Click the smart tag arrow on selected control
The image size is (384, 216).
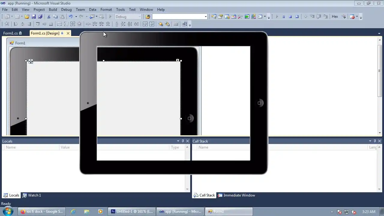tap(178, 60)
